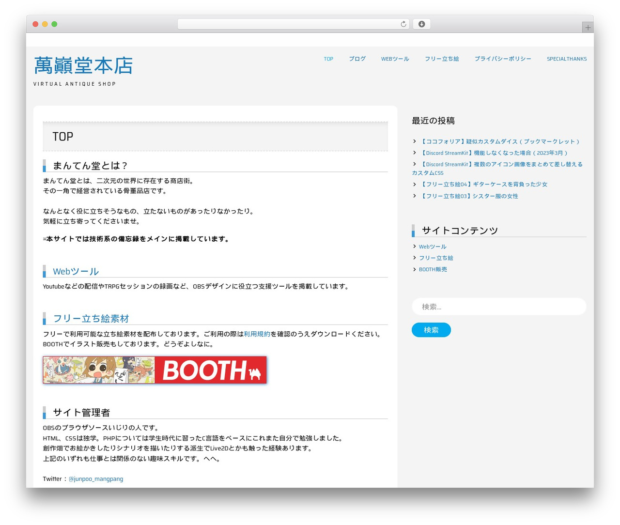Open the 萬巓堂本店 site title

[x=83, y=66]
